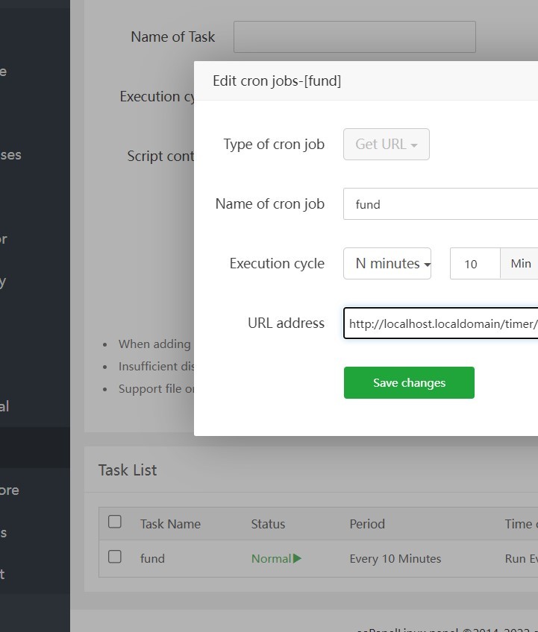
Task: Click the Normal status link for fund
Action: [x=271, y=558]
